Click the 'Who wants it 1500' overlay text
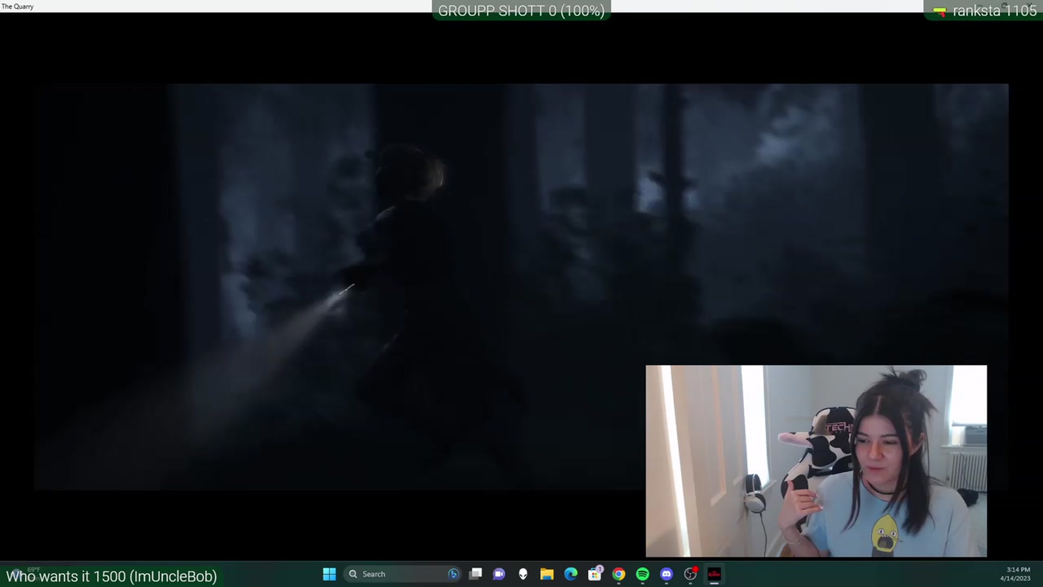This screenshot has width=1043, height=587. pyautogui.click(x=111, y=576)
